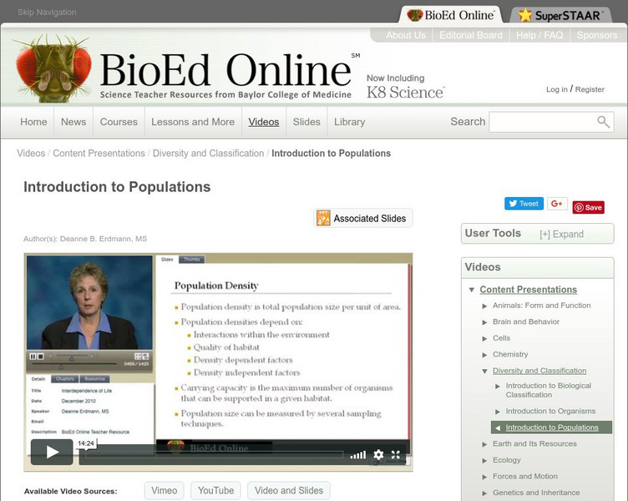
Task: Open Introduction to Organisms video
Action: pyautogui.click(x=550, y=411)
